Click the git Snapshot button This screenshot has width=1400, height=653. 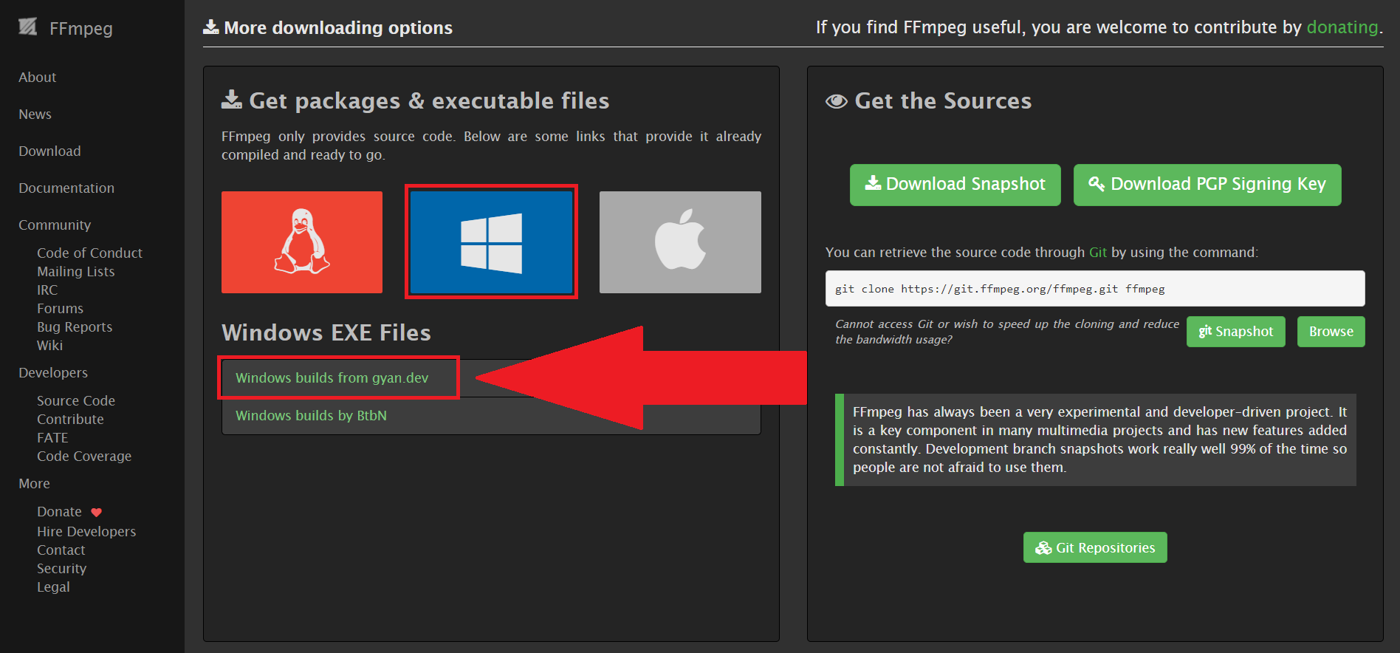point(1236,332)
